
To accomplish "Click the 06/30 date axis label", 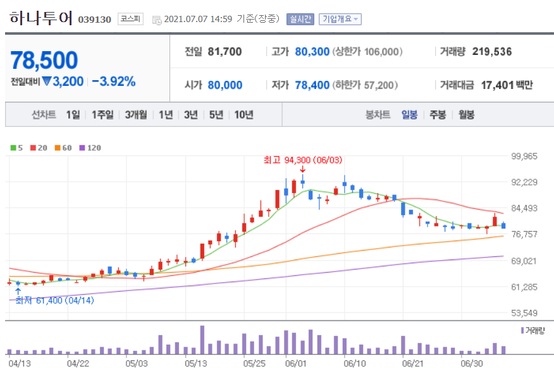I will tap(472, 364).
